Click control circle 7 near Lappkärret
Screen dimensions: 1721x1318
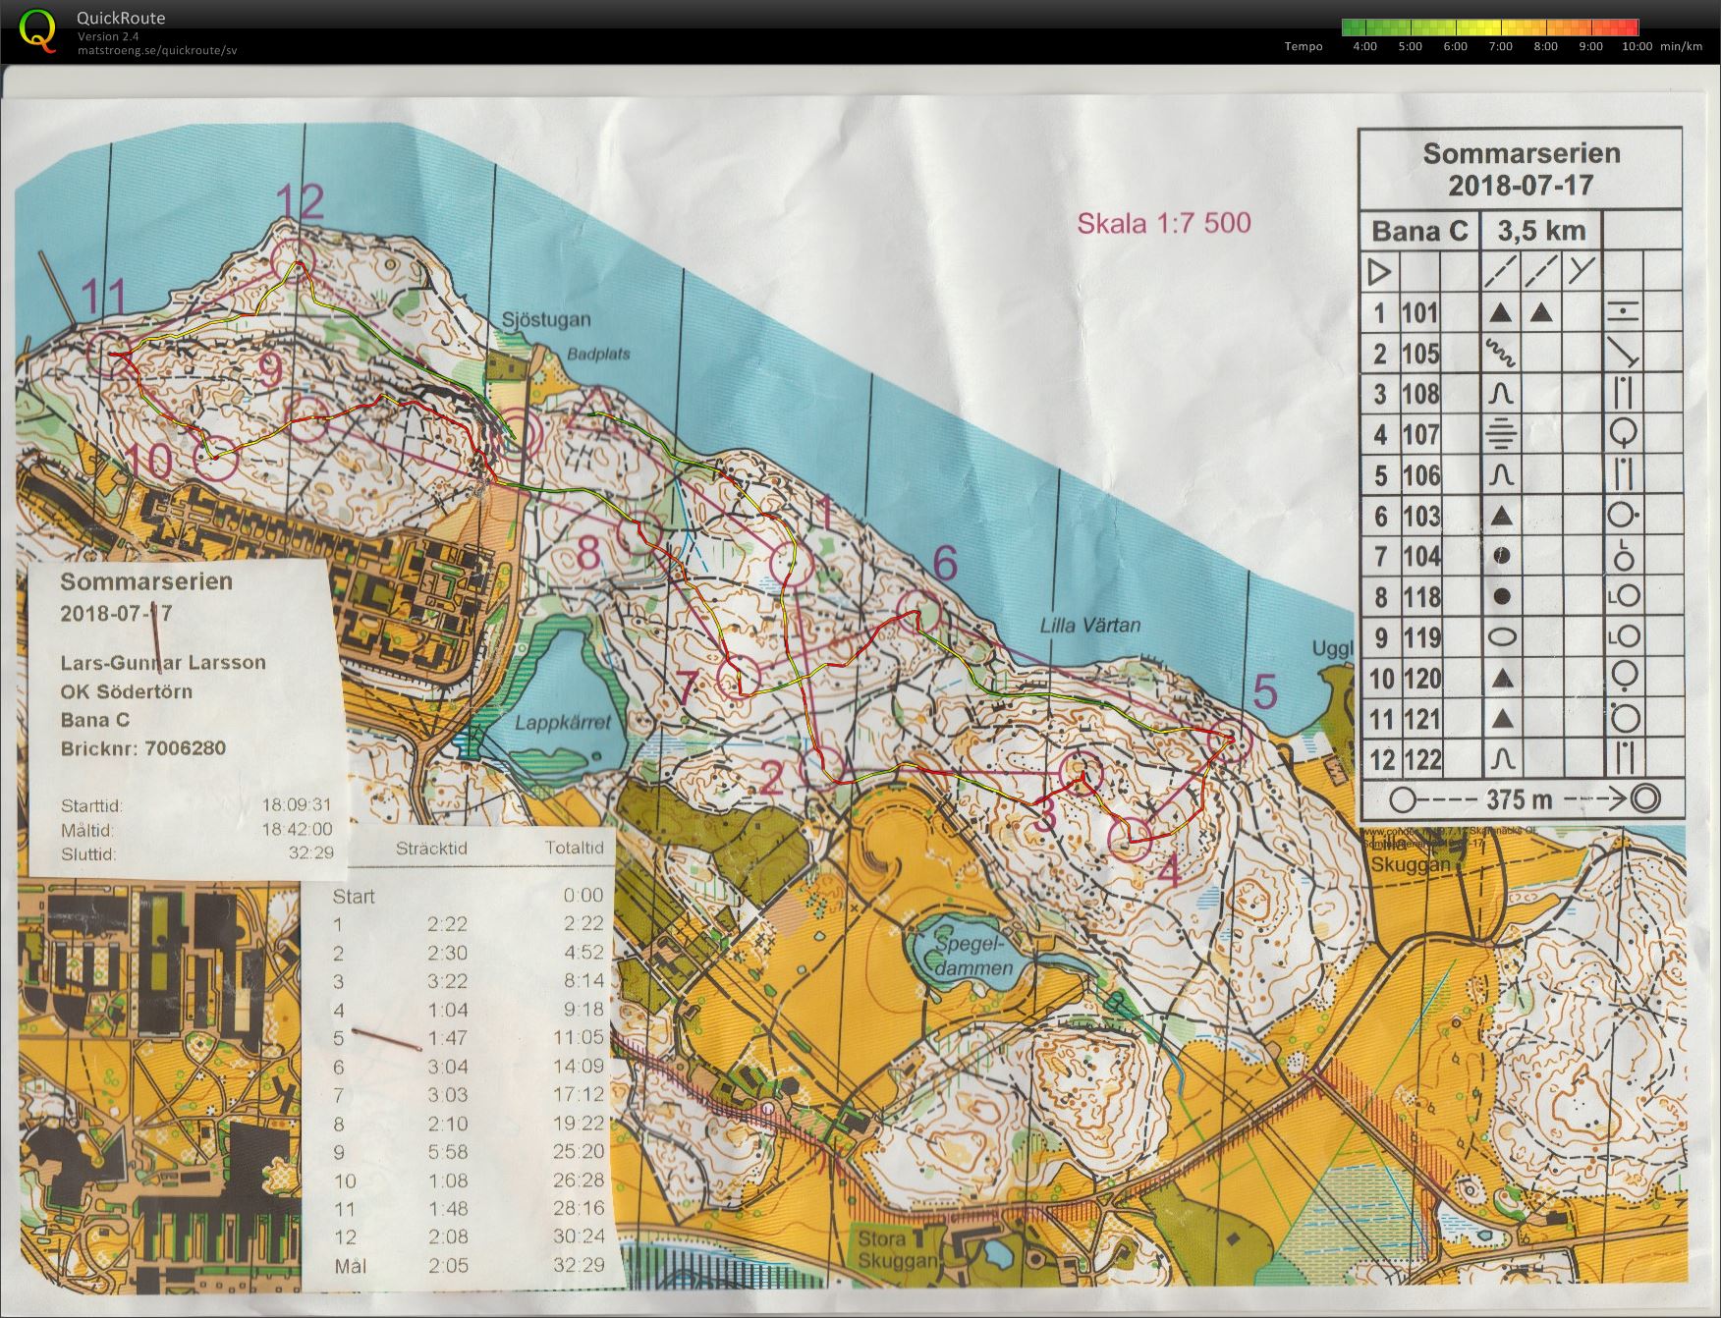coord(740,676)
